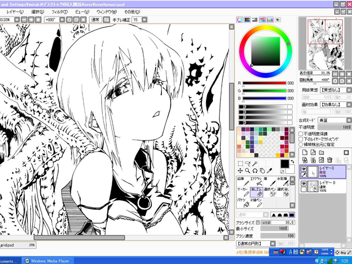
Task: Choose the 筆 brush tool
Action: [x=269, y=182]
